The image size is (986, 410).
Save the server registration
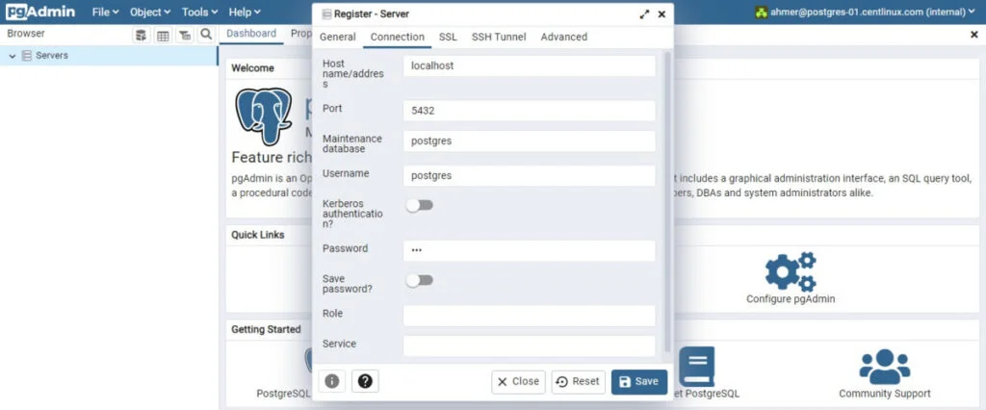(x=639, y=382)
